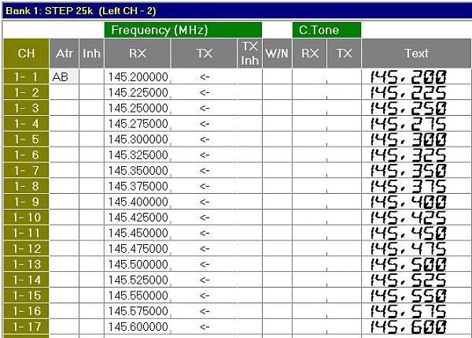
Task: Select the Atr column header
Action: point(65,54)
